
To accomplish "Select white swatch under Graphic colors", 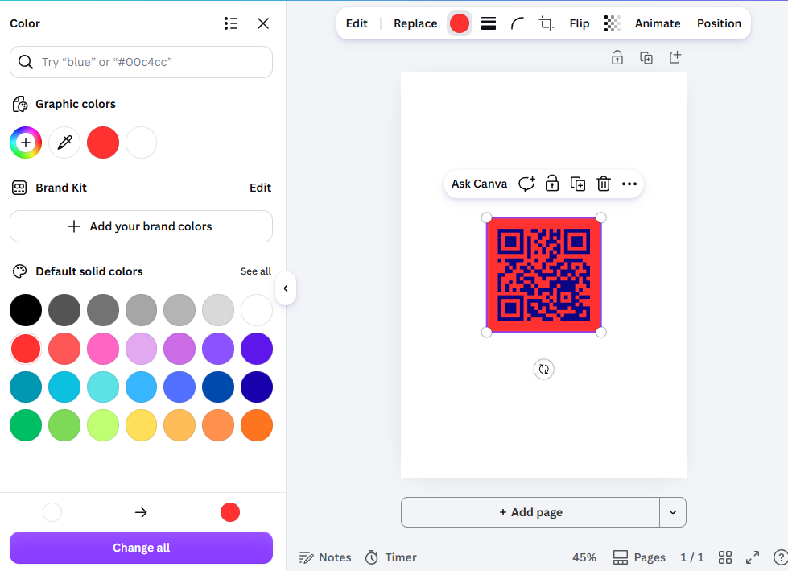I will pyautogui.click(x=141, y=143).
